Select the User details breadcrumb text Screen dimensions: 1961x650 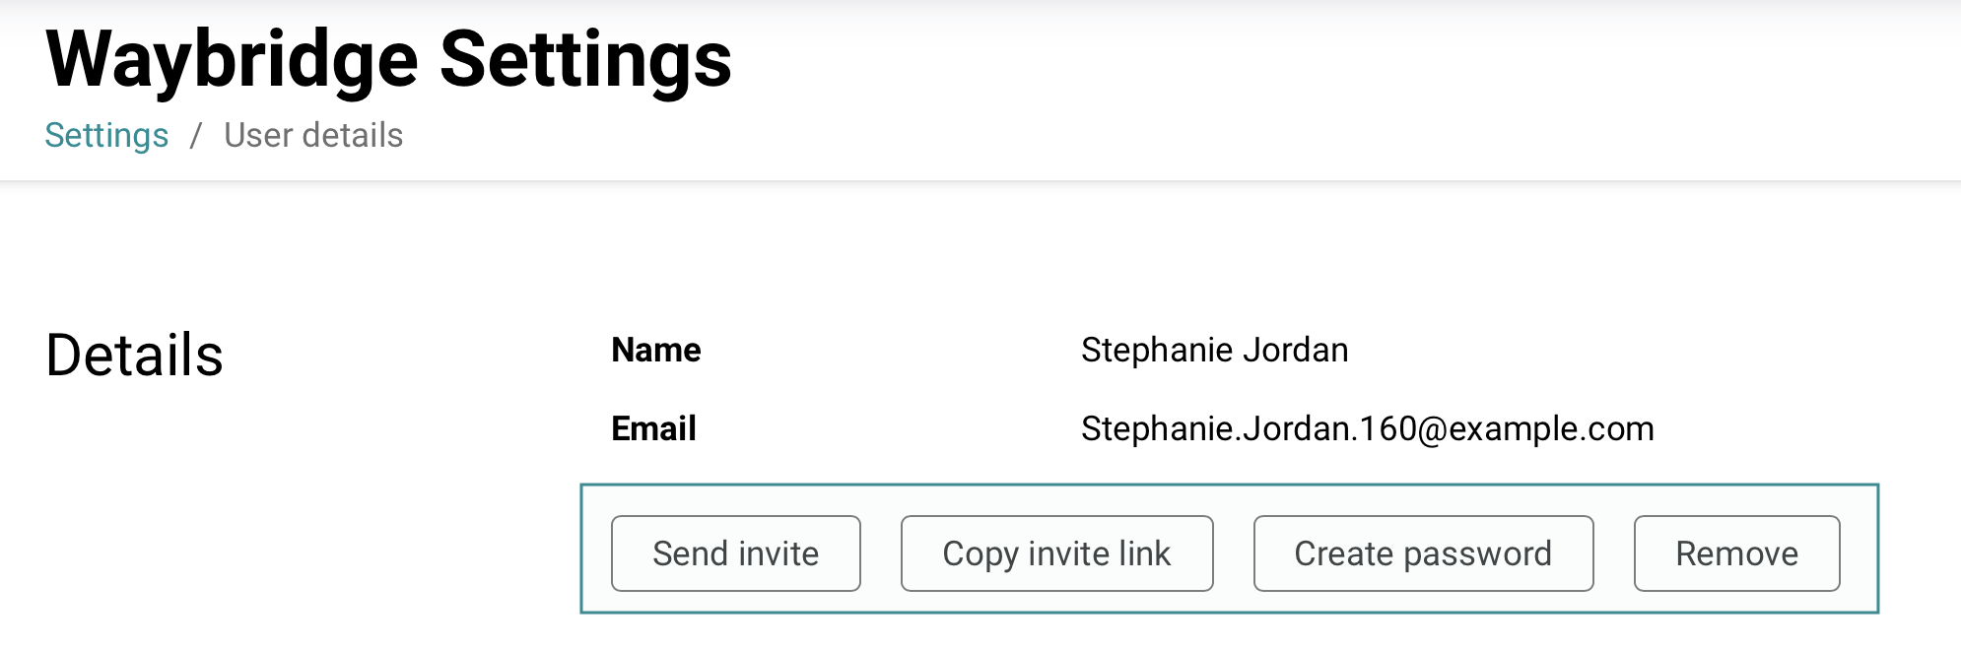pos(313,135)
